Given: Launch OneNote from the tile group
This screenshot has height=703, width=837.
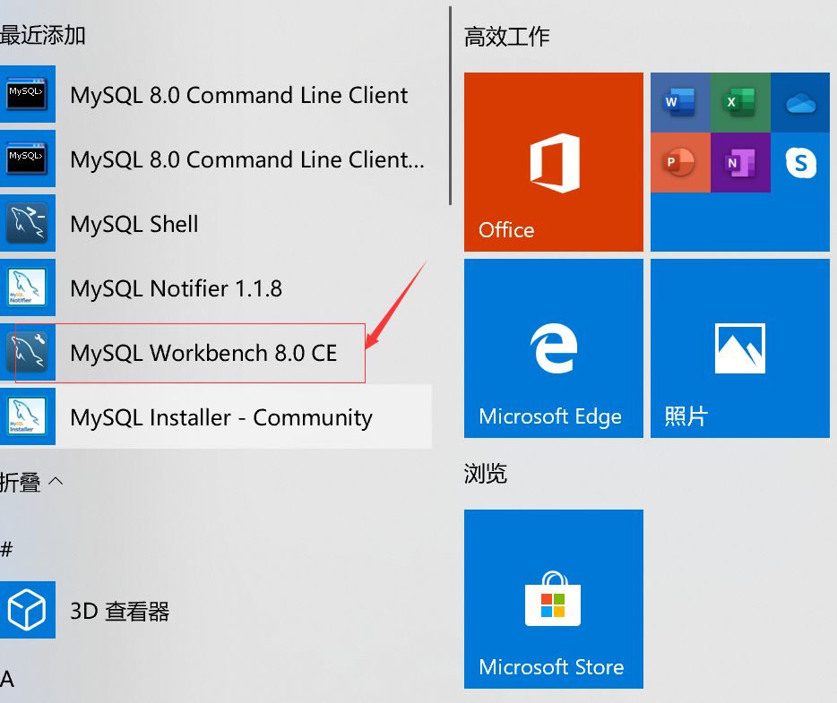Looking at the screenshot, I should pyautogui.click(x=740, y=162).
